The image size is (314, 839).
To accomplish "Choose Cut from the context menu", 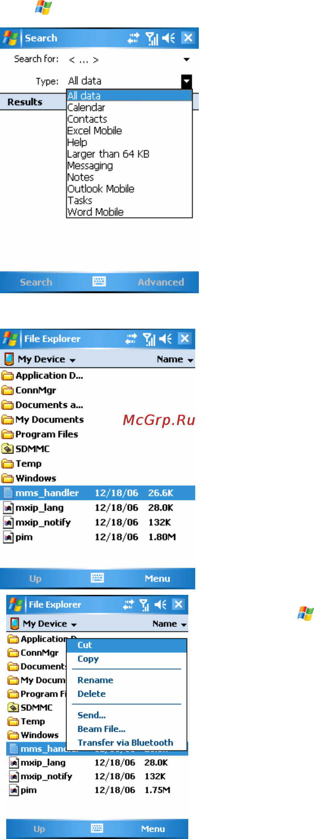I will coord(126,645).
